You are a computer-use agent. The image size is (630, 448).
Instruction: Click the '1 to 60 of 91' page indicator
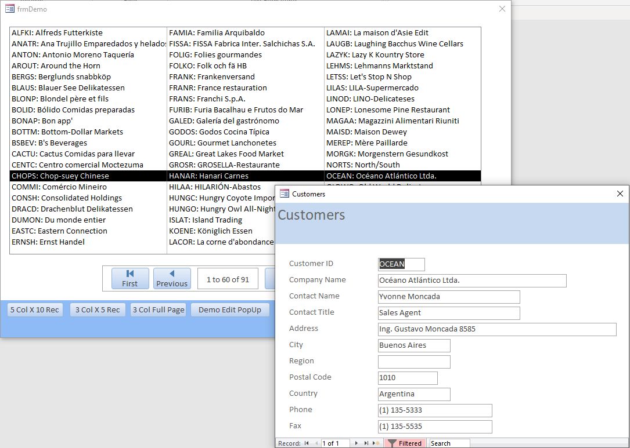coord(228,279)
